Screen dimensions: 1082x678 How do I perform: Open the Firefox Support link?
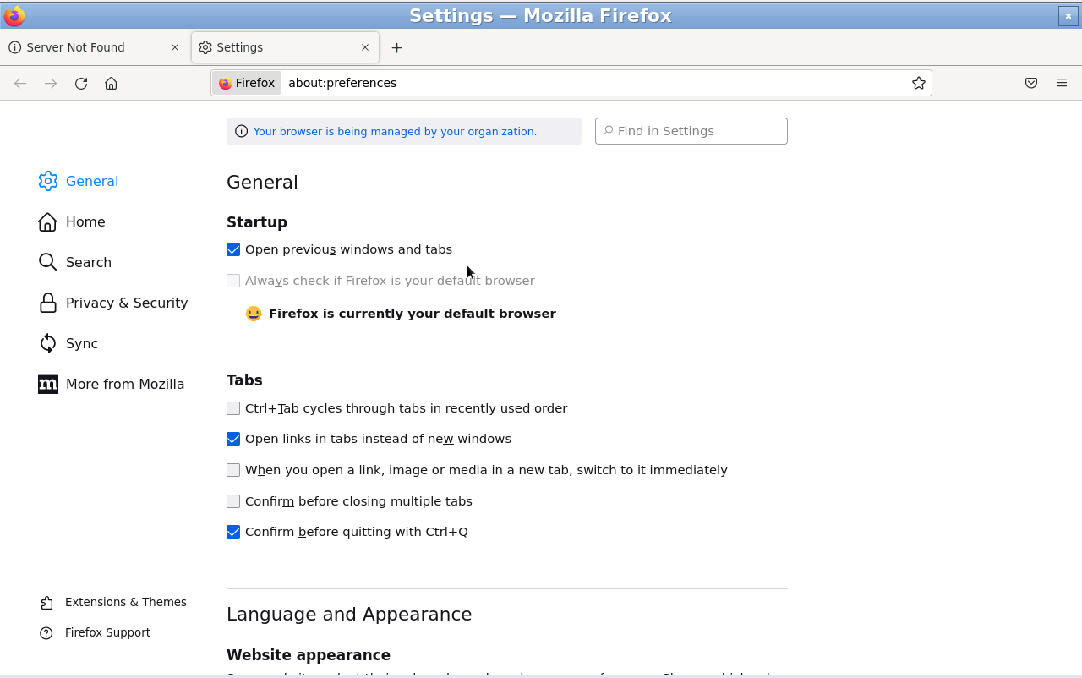107,632
